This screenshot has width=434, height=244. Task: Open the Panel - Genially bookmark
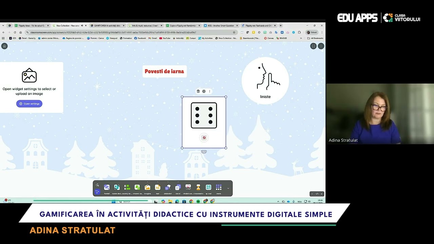point(27,38)
